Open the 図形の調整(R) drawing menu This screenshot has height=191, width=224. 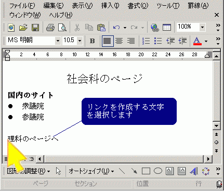(29, 171)
